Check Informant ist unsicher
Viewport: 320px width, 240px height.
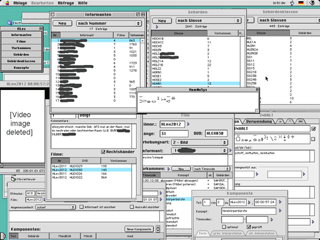click(x=81, y=207)
